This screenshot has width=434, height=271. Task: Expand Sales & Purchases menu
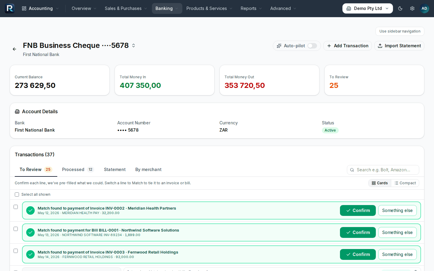[126, 8]
